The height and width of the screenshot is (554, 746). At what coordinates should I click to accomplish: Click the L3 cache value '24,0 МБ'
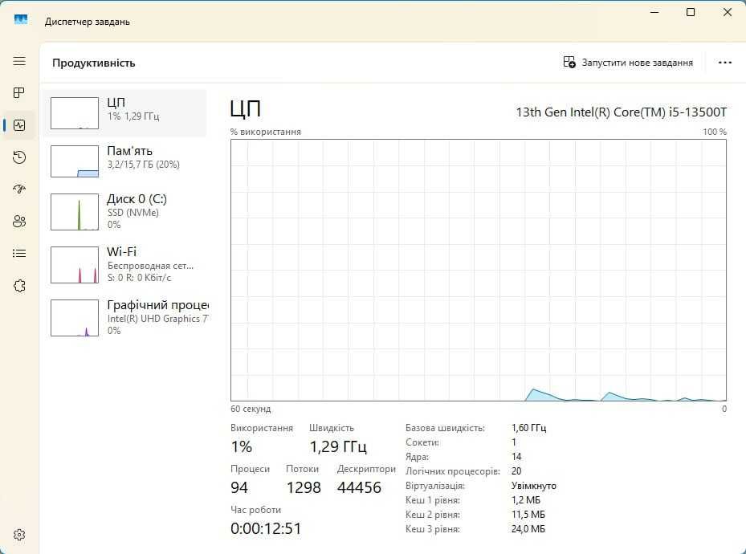(x=528, y=529)
